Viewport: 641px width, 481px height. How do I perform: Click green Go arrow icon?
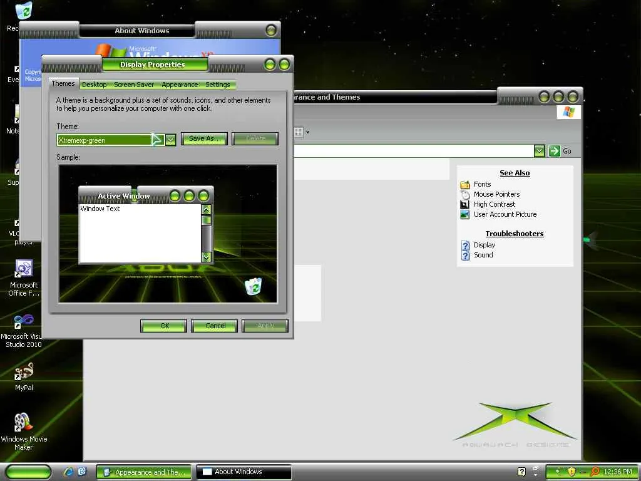pyautogui.click(x=554, y=151)
